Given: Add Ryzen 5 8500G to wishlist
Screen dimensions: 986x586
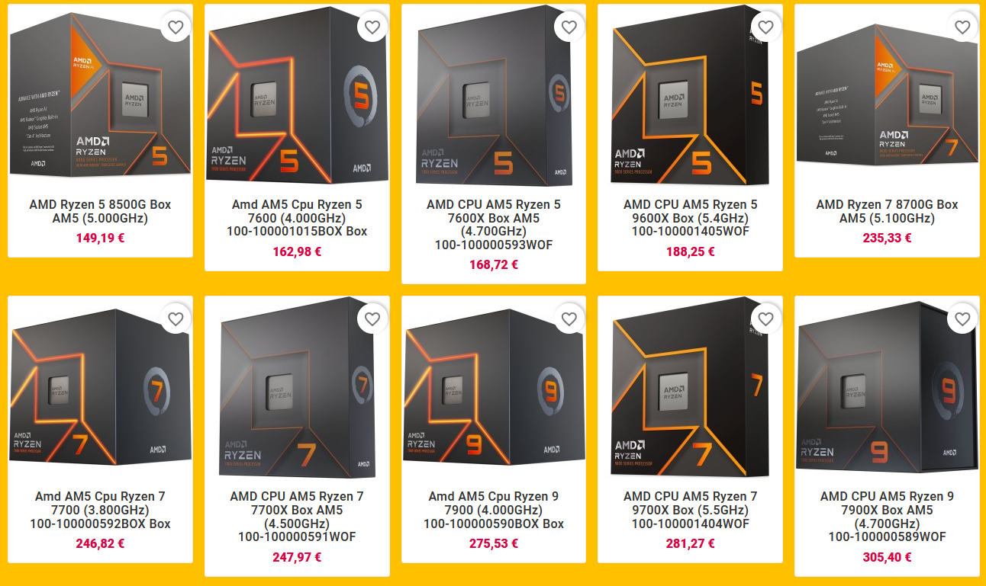Looking at the screenshot, I should tap(176, 27).
